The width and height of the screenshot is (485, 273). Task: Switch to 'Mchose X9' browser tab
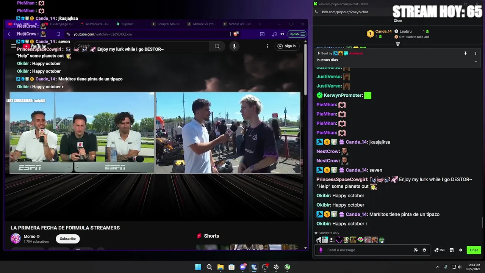(x=237, y=24)
